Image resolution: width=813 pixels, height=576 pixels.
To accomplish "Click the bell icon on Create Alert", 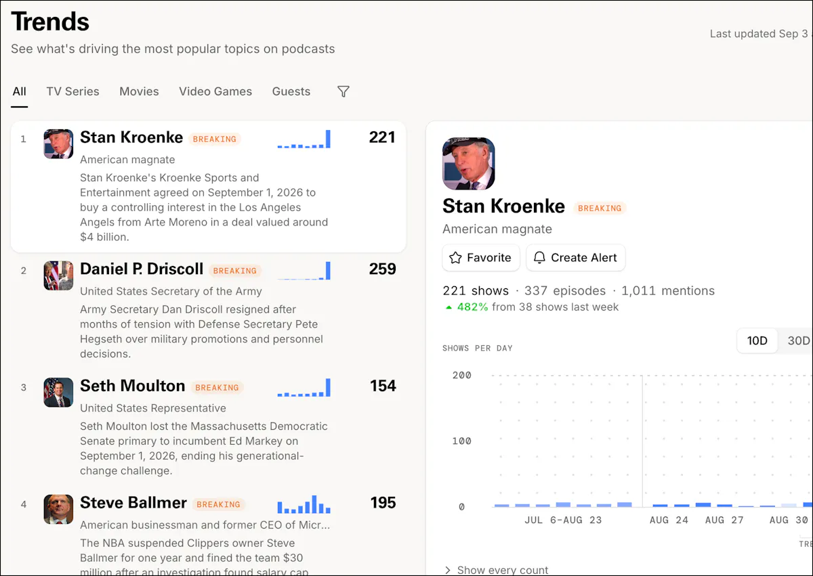I will click(539, 258).
